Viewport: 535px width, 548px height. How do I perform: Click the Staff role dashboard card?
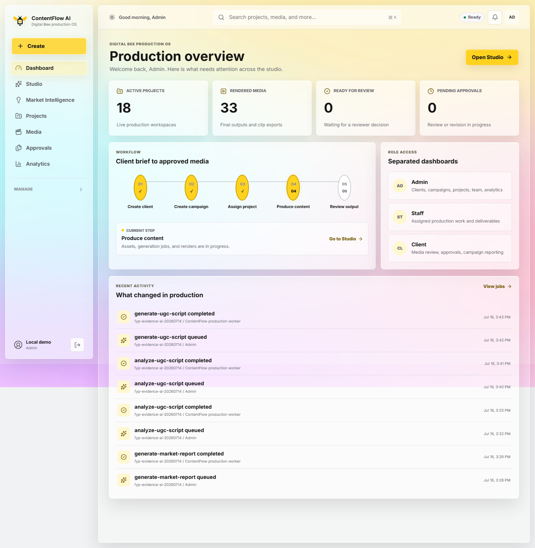pos(450,217)
